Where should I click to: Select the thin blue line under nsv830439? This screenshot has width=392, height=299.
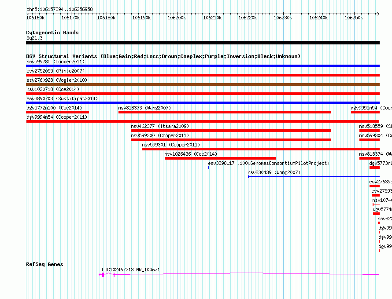314,177
